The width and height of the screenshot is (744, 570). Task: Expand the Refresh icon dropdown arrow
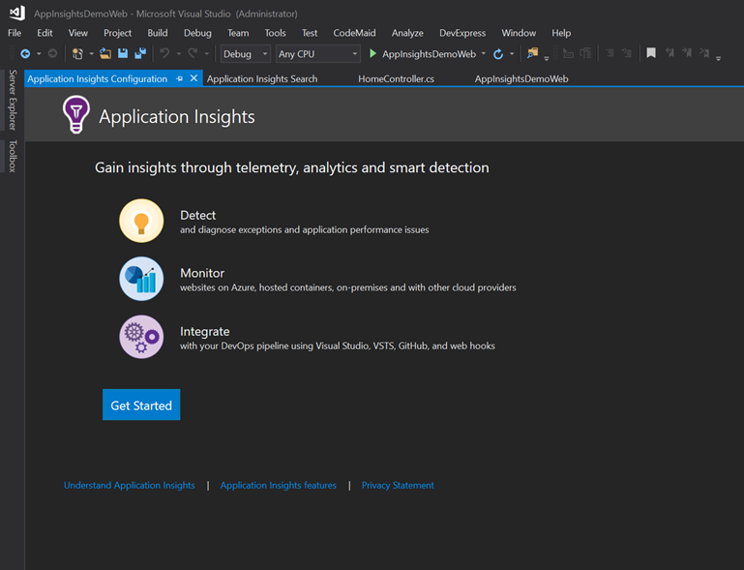(512, 54)
